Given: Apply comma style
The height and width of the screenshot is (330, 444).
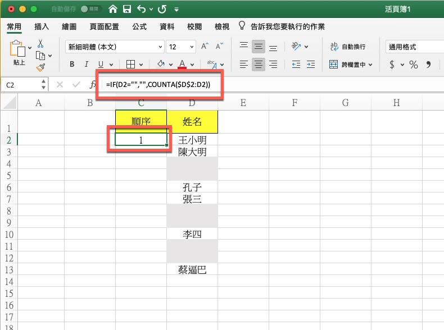Looking at the screenshot, I should click(x=428, y=65).
